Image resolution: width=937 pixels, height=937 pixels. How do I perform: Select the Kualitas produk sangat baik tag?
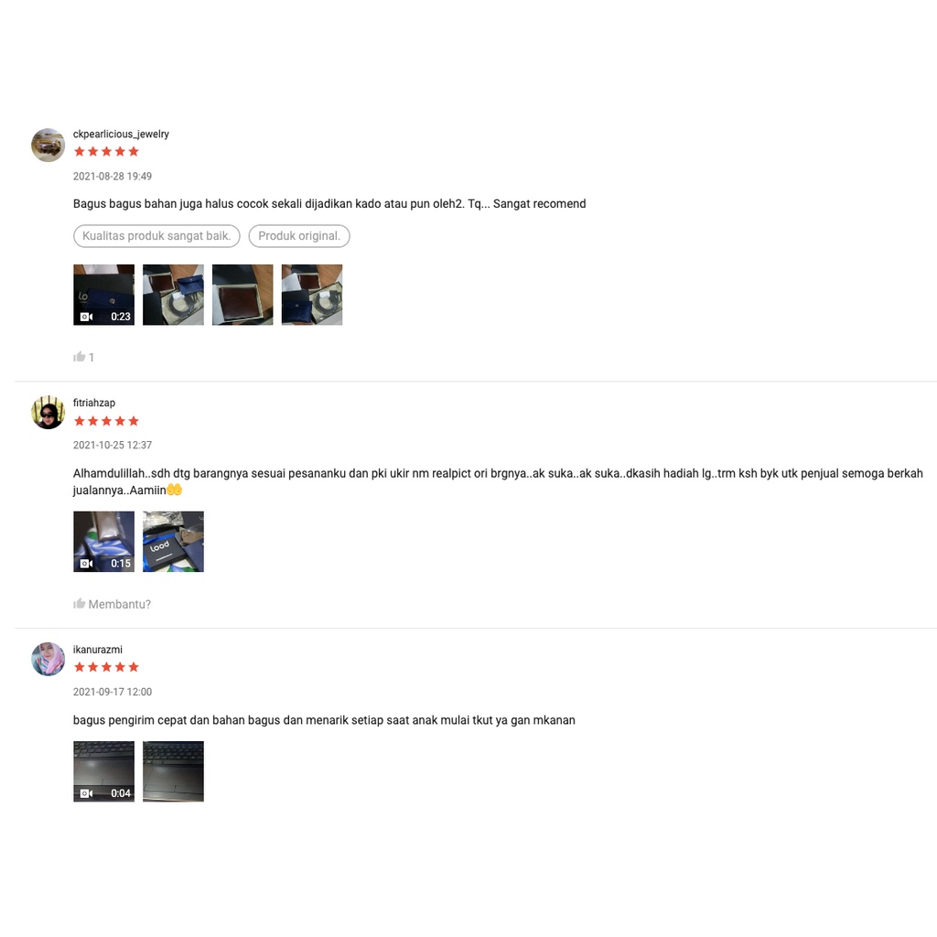(x=156, y=236)
